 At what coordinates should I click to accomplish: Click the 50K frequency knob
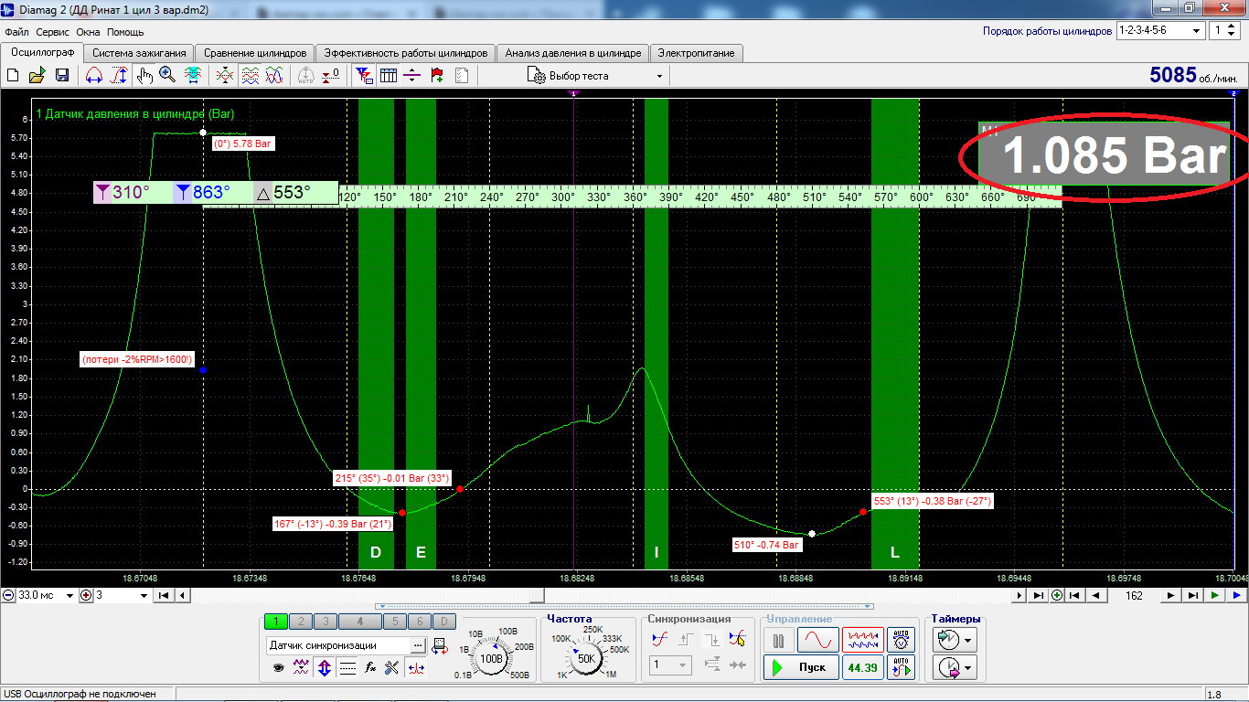tap(587, 658)
